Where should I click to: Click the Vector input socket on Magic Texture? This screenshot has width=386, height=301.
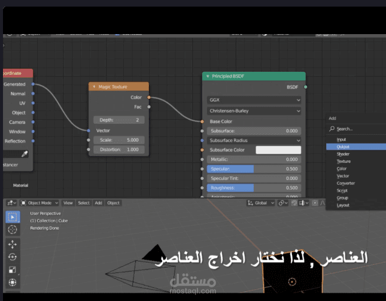[x=89, y=130]
